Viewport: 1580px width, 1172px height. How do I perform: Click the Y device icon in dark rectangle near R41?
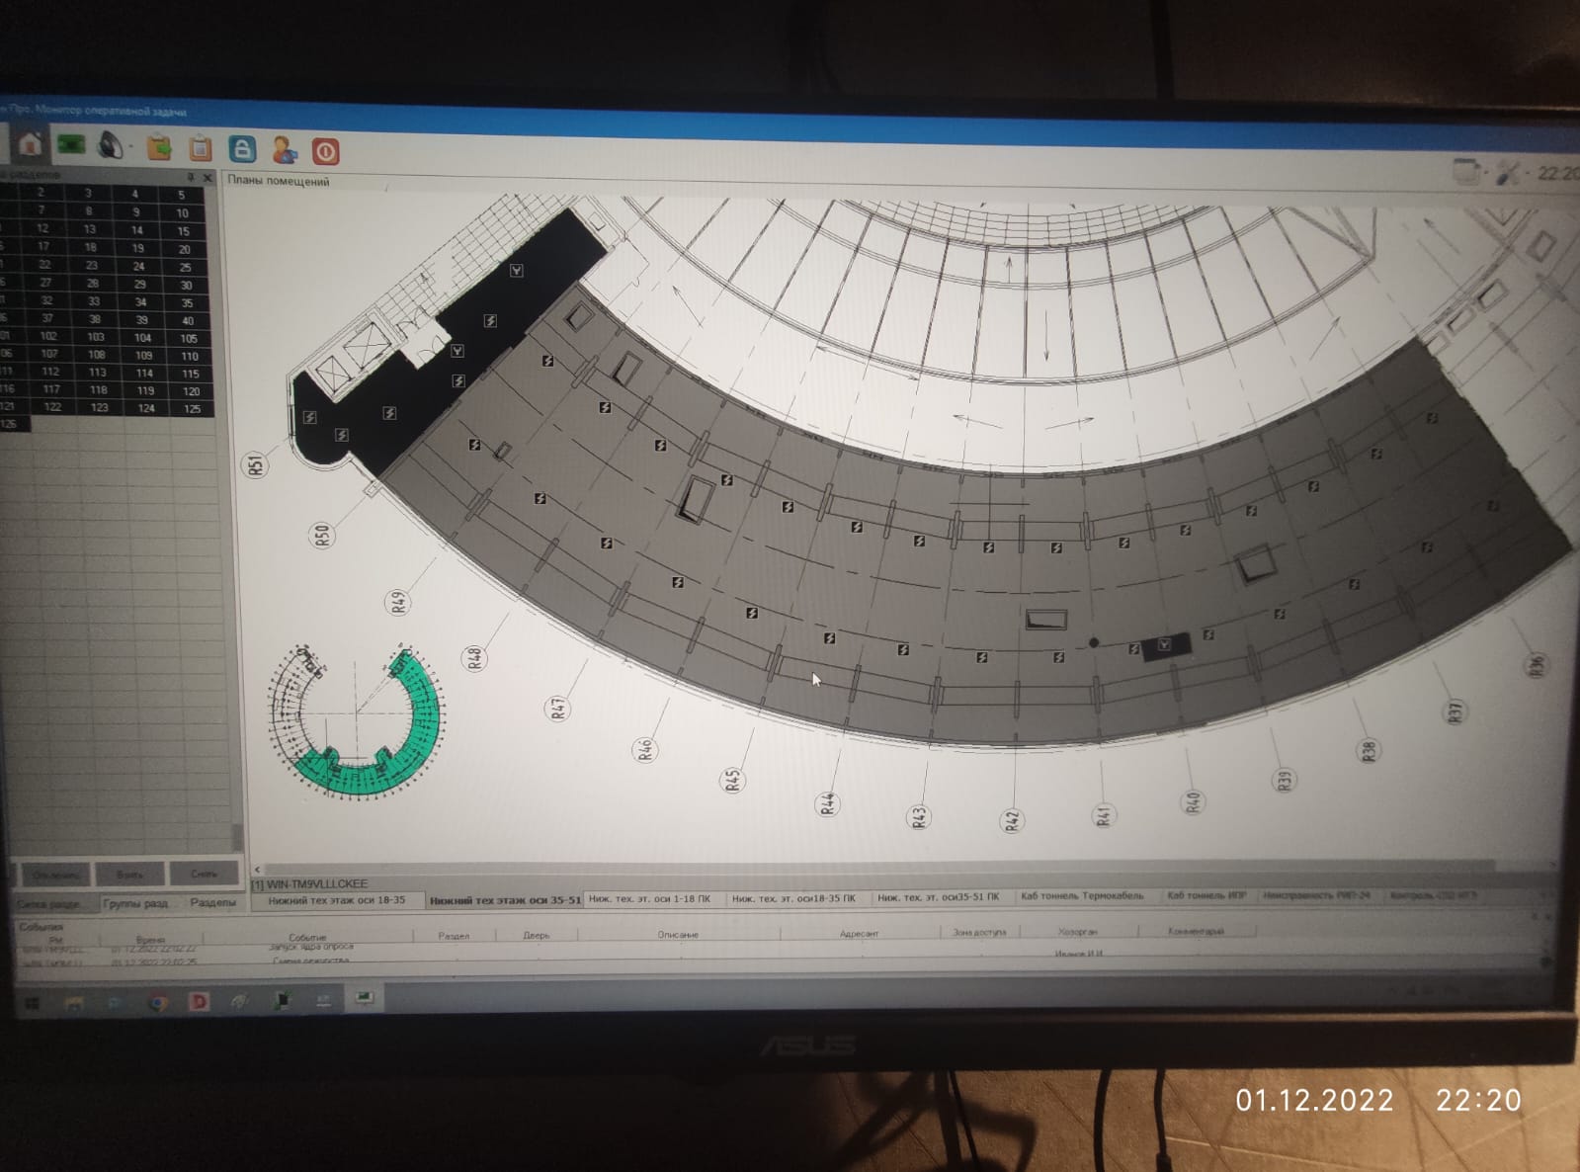coord(1164,645)
